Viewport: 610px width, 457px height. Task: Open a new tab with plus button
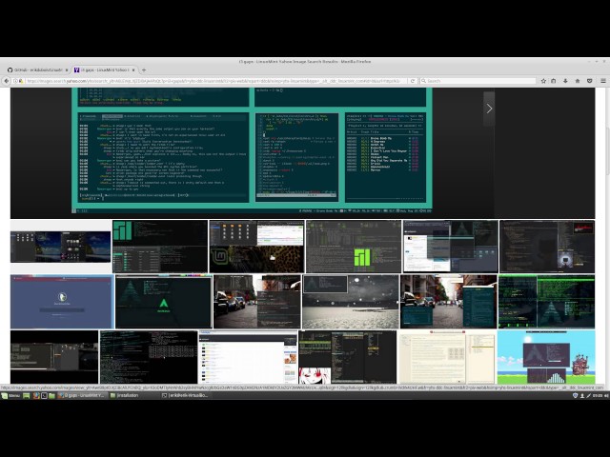coord(144,70)
